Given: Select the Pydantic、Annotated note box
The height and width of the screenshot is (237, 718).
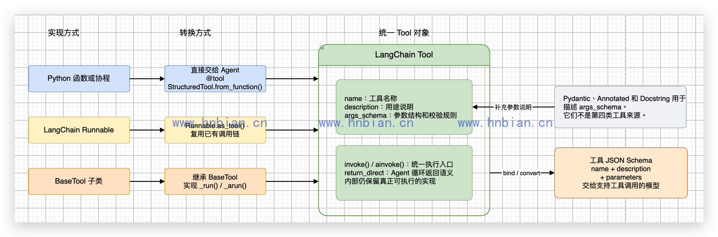Looking at the screenshot, I should [x=620, y=107].
